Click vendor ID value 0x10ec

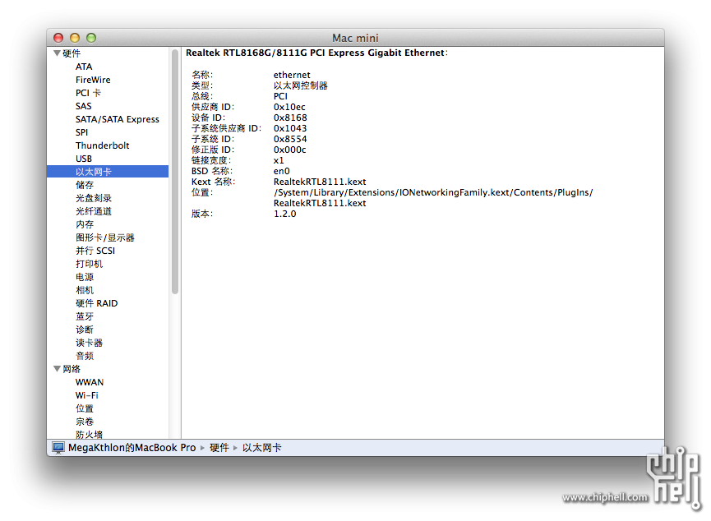[x=290, y=107]
